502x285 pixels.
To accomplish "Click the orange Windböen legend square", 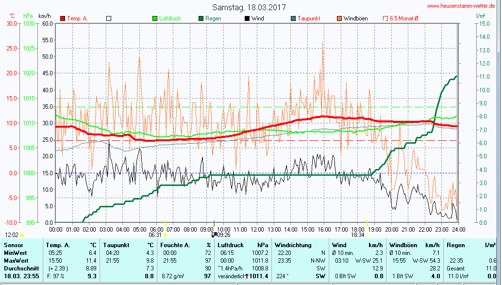I will point(339,18).
